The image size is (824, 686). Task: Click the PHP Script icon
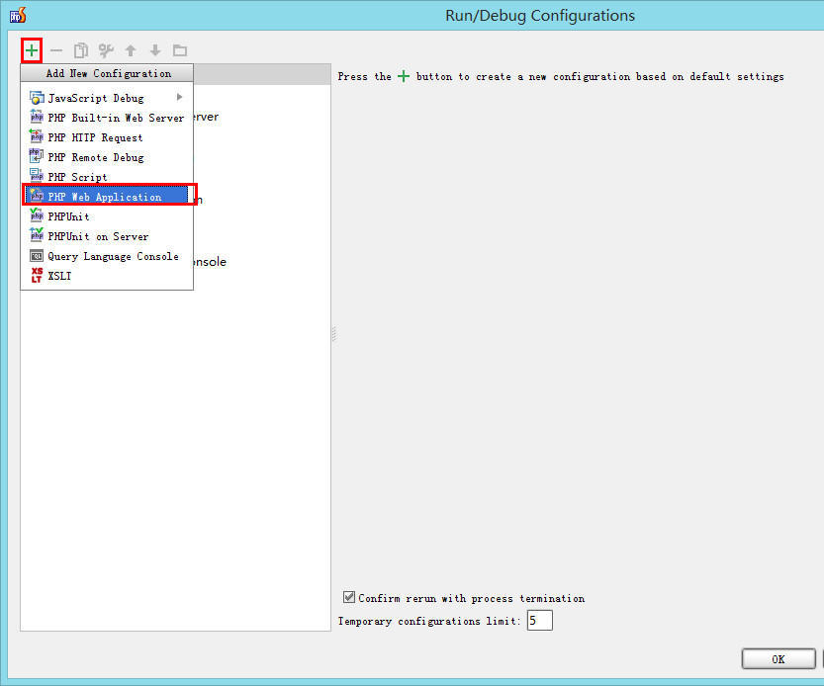click(37, 177)
